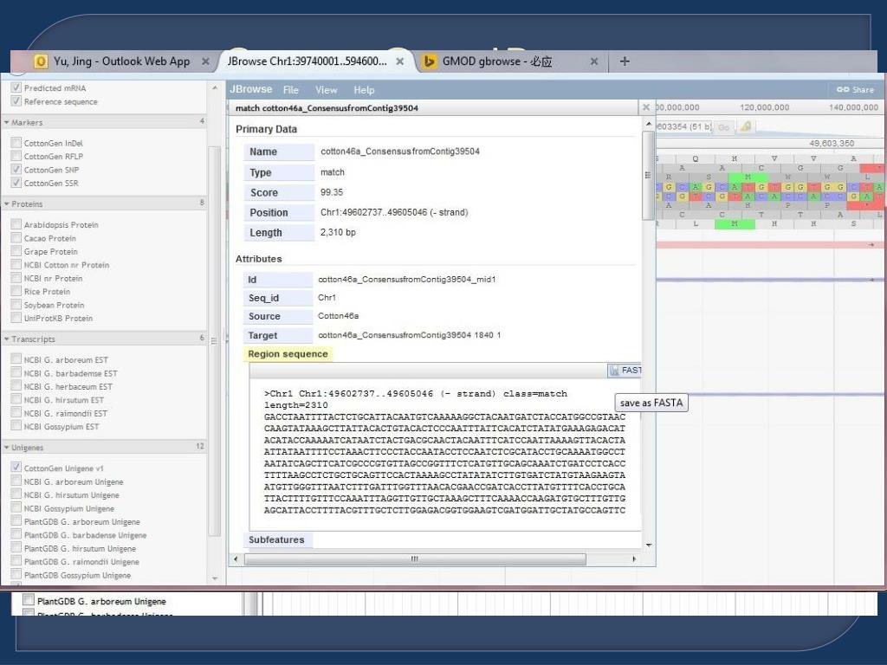Click the Share link button

[855, 89]
